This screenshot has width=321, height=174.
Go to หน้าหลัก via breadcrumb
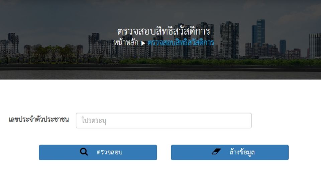click(x=126, y=42)
